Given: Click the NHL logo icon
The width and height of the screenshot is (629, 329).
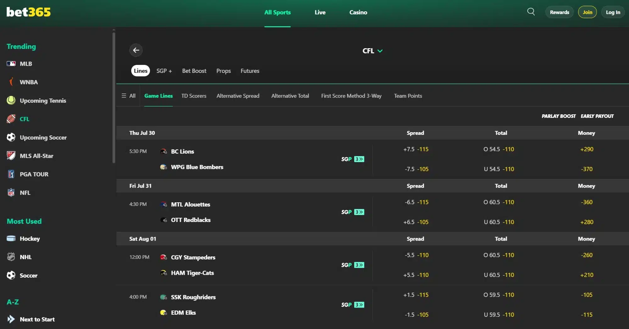Looking at the screenshot, I should [11, 257].
